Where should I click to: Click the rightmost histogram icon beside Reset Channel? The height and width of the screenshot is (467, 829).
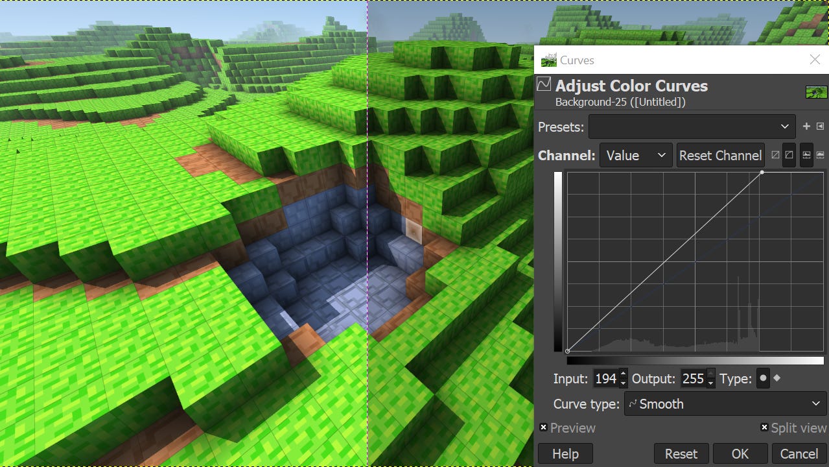[x=820, y=154]
